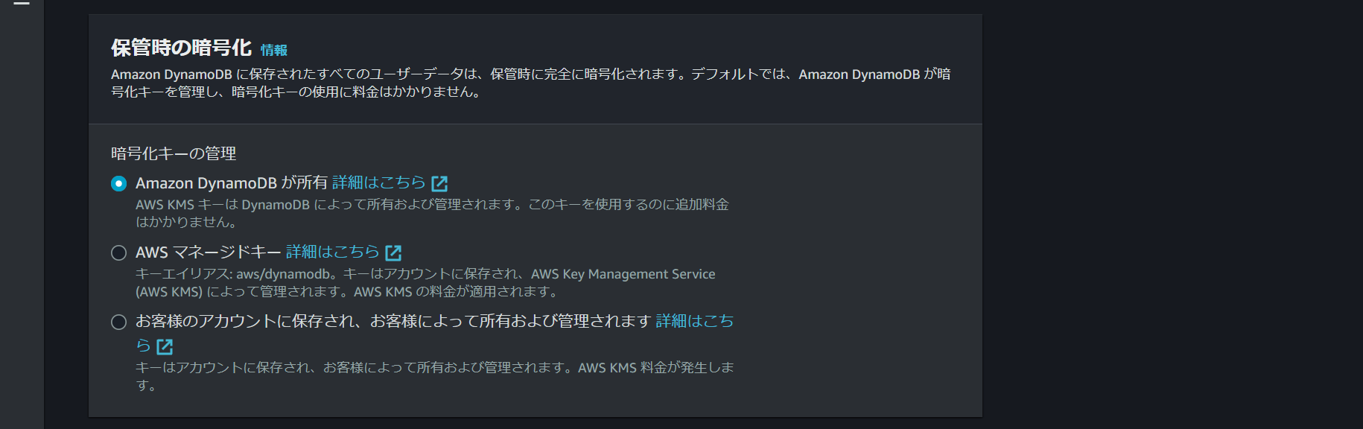The height and width of the screenshot is (429, 1363).
Task: Choose the お客様のアカウントに保存され radio button
Action: coord(118,322)
